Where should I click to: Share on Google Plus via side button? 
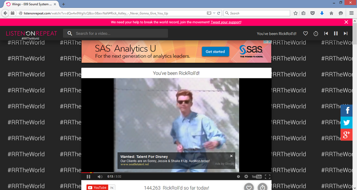pos(347,135)
